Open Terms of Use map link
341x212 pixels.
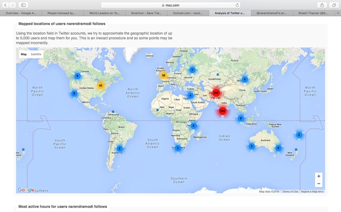point(290,191)
